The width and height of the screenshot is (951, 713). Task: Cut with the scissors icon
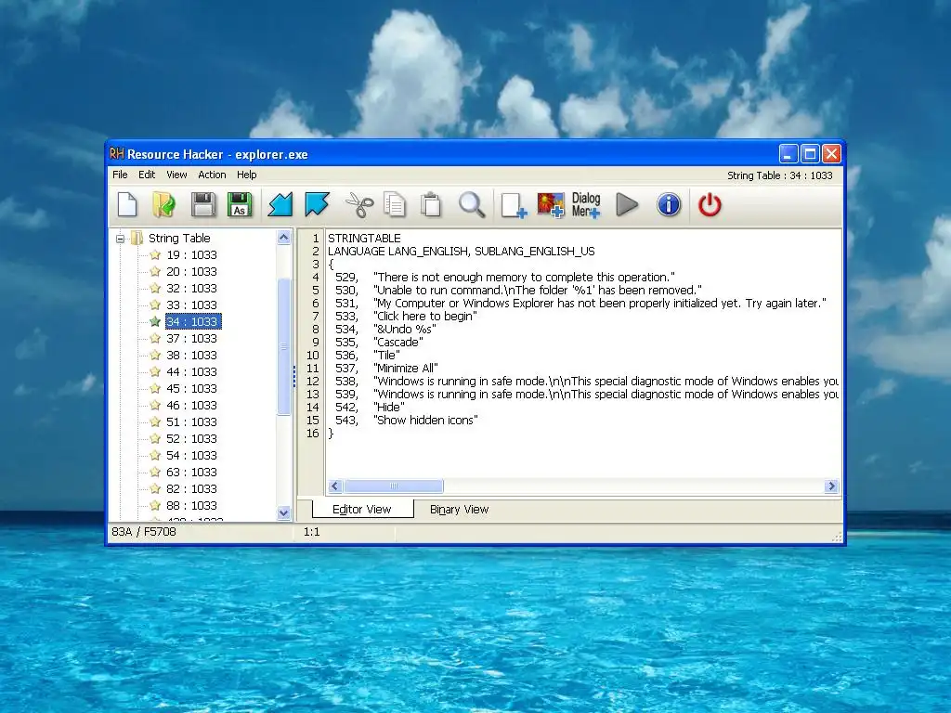(x=359, y=204)
